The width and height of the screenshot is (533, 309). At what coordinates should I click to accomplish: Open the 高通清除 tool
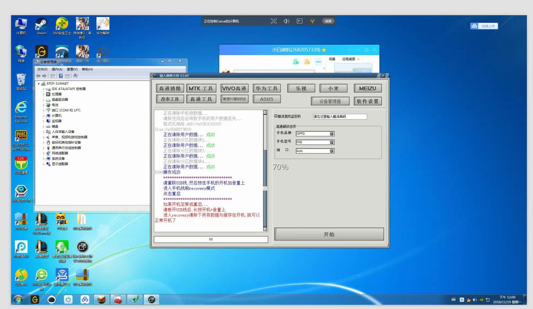(x=170, y=88)
